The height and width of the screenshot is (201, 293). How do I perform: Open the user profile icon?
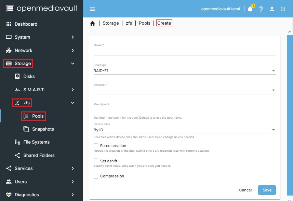click(x=272, y=9)
